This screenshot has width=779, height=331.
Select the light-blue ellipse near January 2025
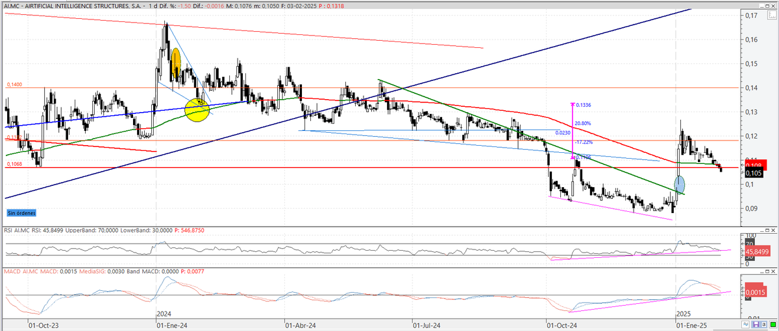coord(680,185)
